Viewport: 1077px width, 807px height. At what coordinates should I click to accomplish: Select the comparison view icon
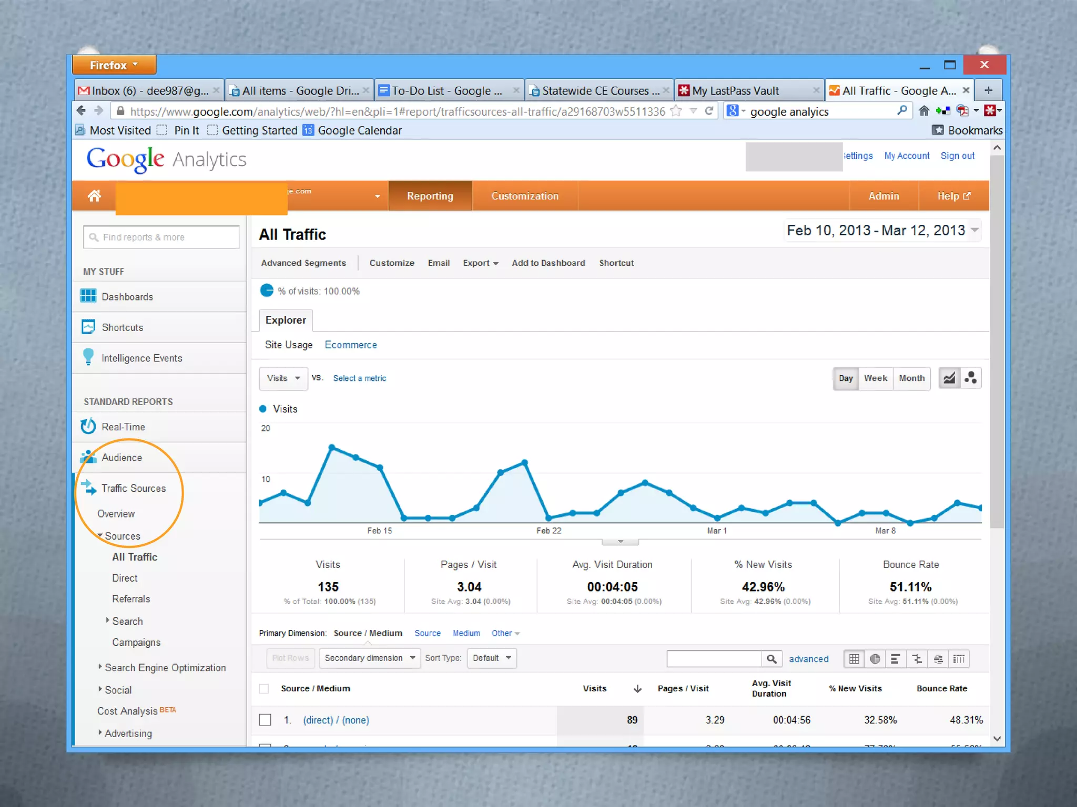[917, 659]
